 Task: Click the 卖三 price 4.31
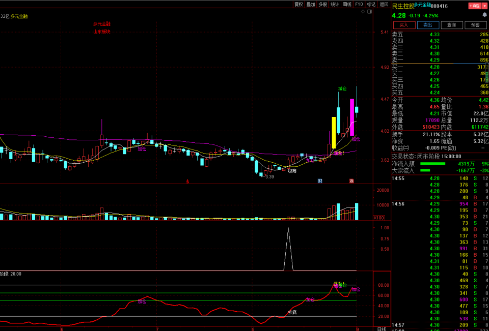pyautogui.click(x=434, y=47)
